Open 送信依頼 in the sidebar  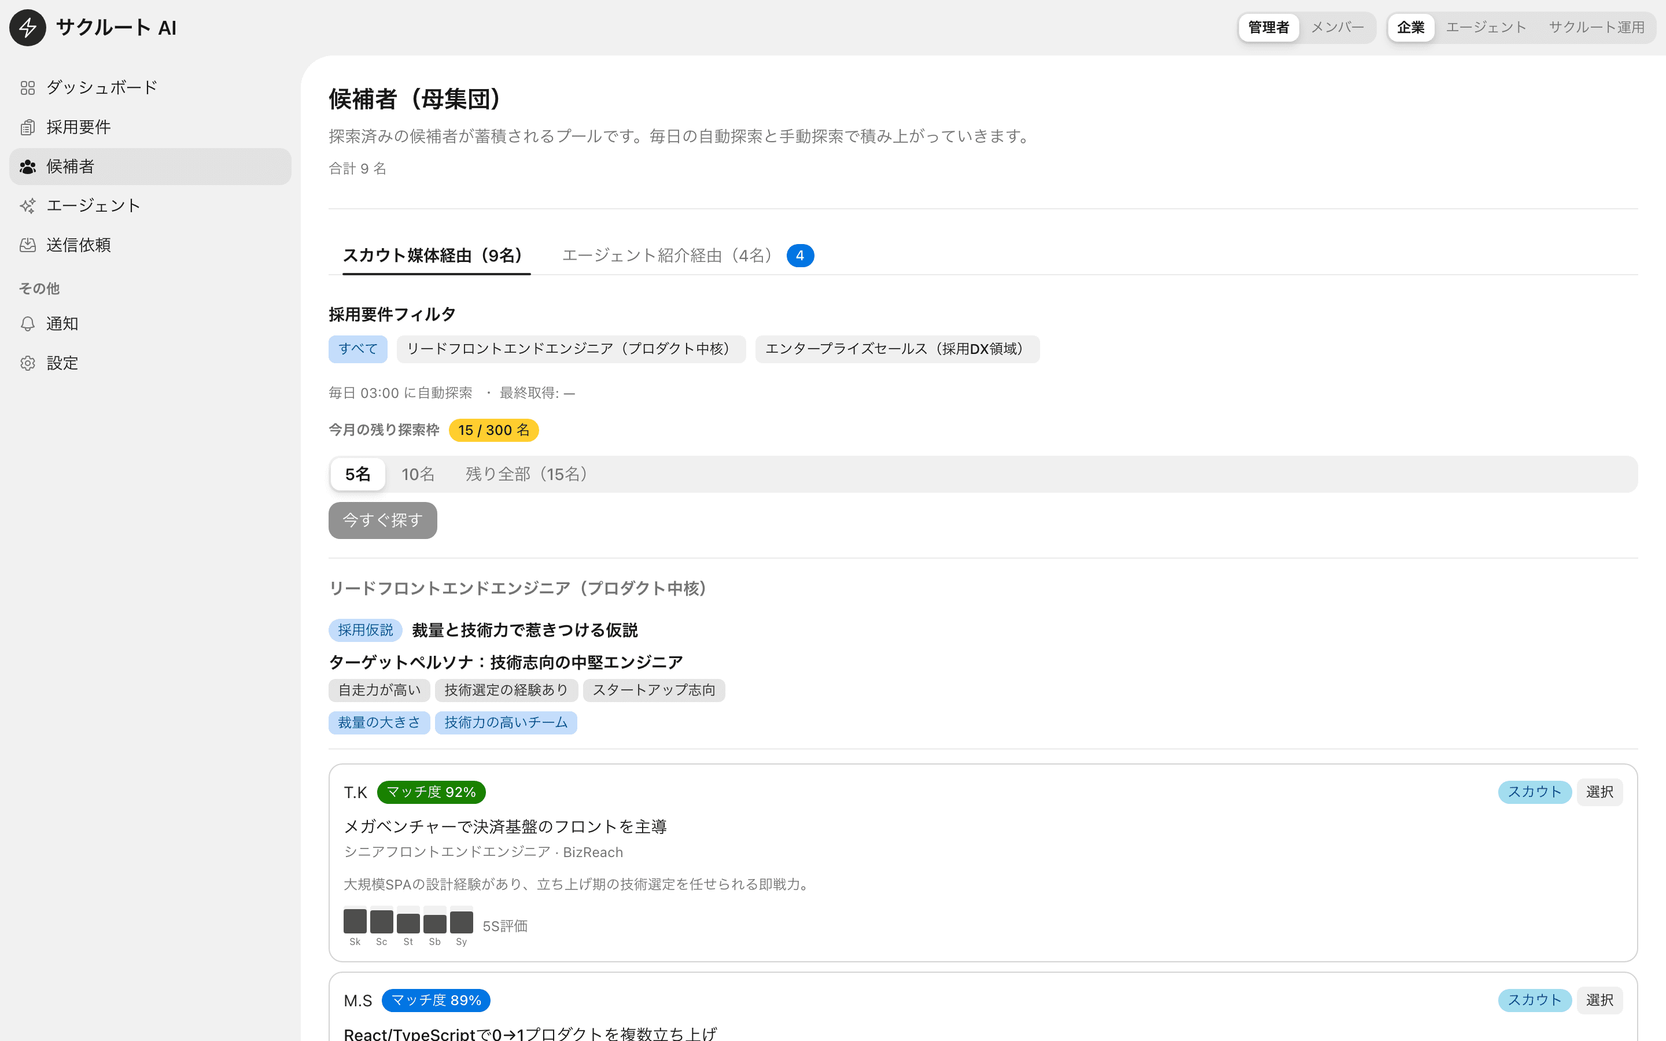click(150, 245)
